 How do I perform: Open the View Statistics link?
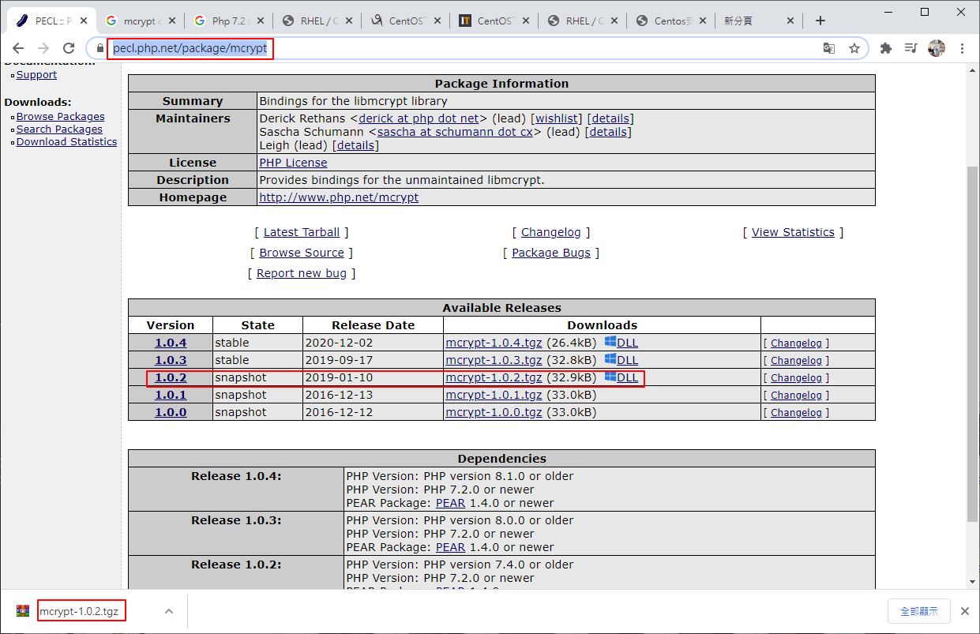tap(793, 232)
